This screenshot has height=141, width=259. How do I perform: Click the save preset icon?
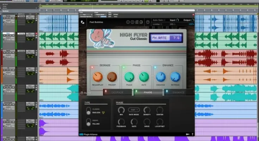click(137, 22)
